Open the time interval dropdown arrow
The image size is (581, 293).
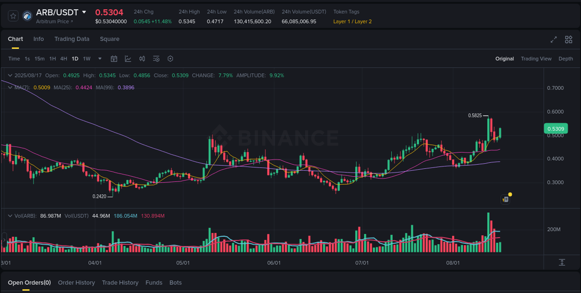99,59
